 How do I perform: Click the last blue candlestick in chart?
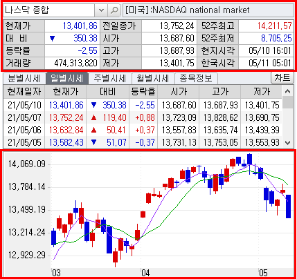pos(288,206)
